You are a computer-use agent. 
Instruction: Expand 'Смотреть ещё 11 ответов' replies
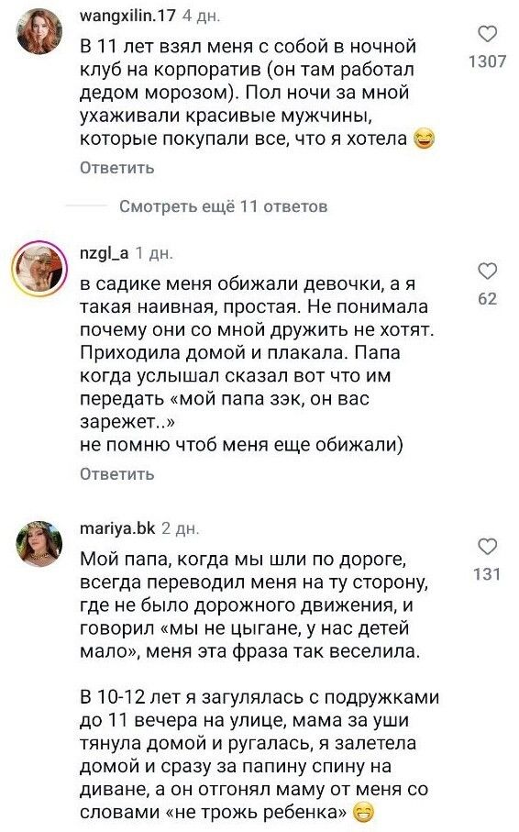(223, 205)
